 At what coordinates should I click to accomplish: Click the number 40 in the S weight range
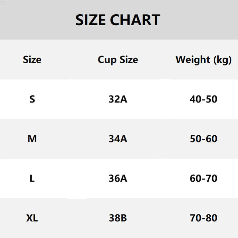point(195,99)
